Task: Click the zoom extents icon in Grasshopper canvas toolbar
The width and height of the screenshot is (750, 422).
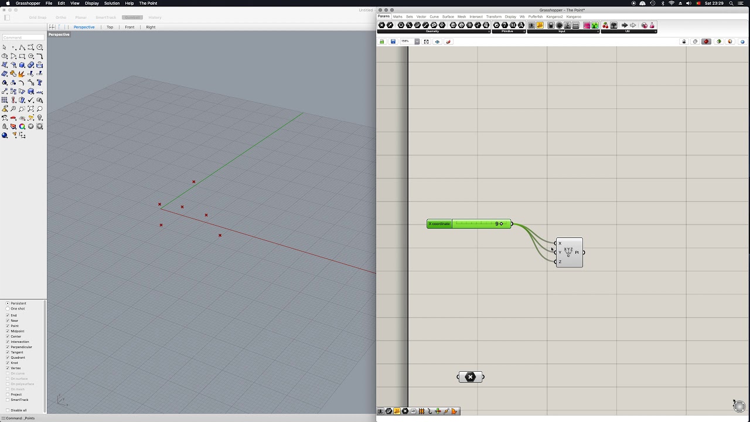Action: pyautogui.click(x=426, y=42)
